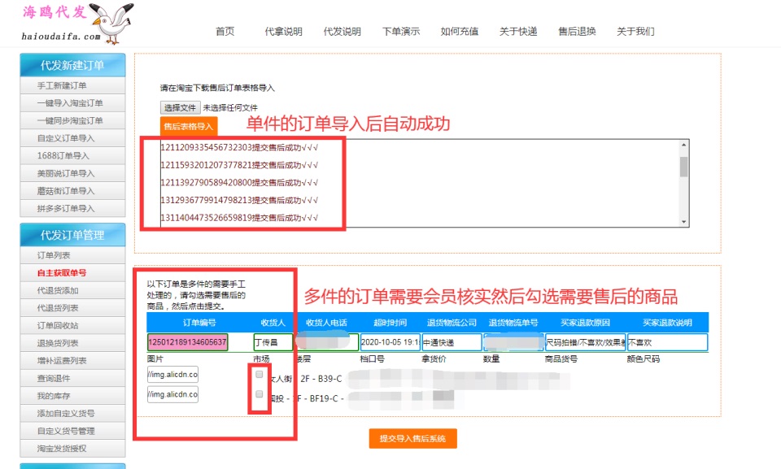
Task: Collapse the 代发订单管理 sidebar section
Action: click(x=72, y=235)
